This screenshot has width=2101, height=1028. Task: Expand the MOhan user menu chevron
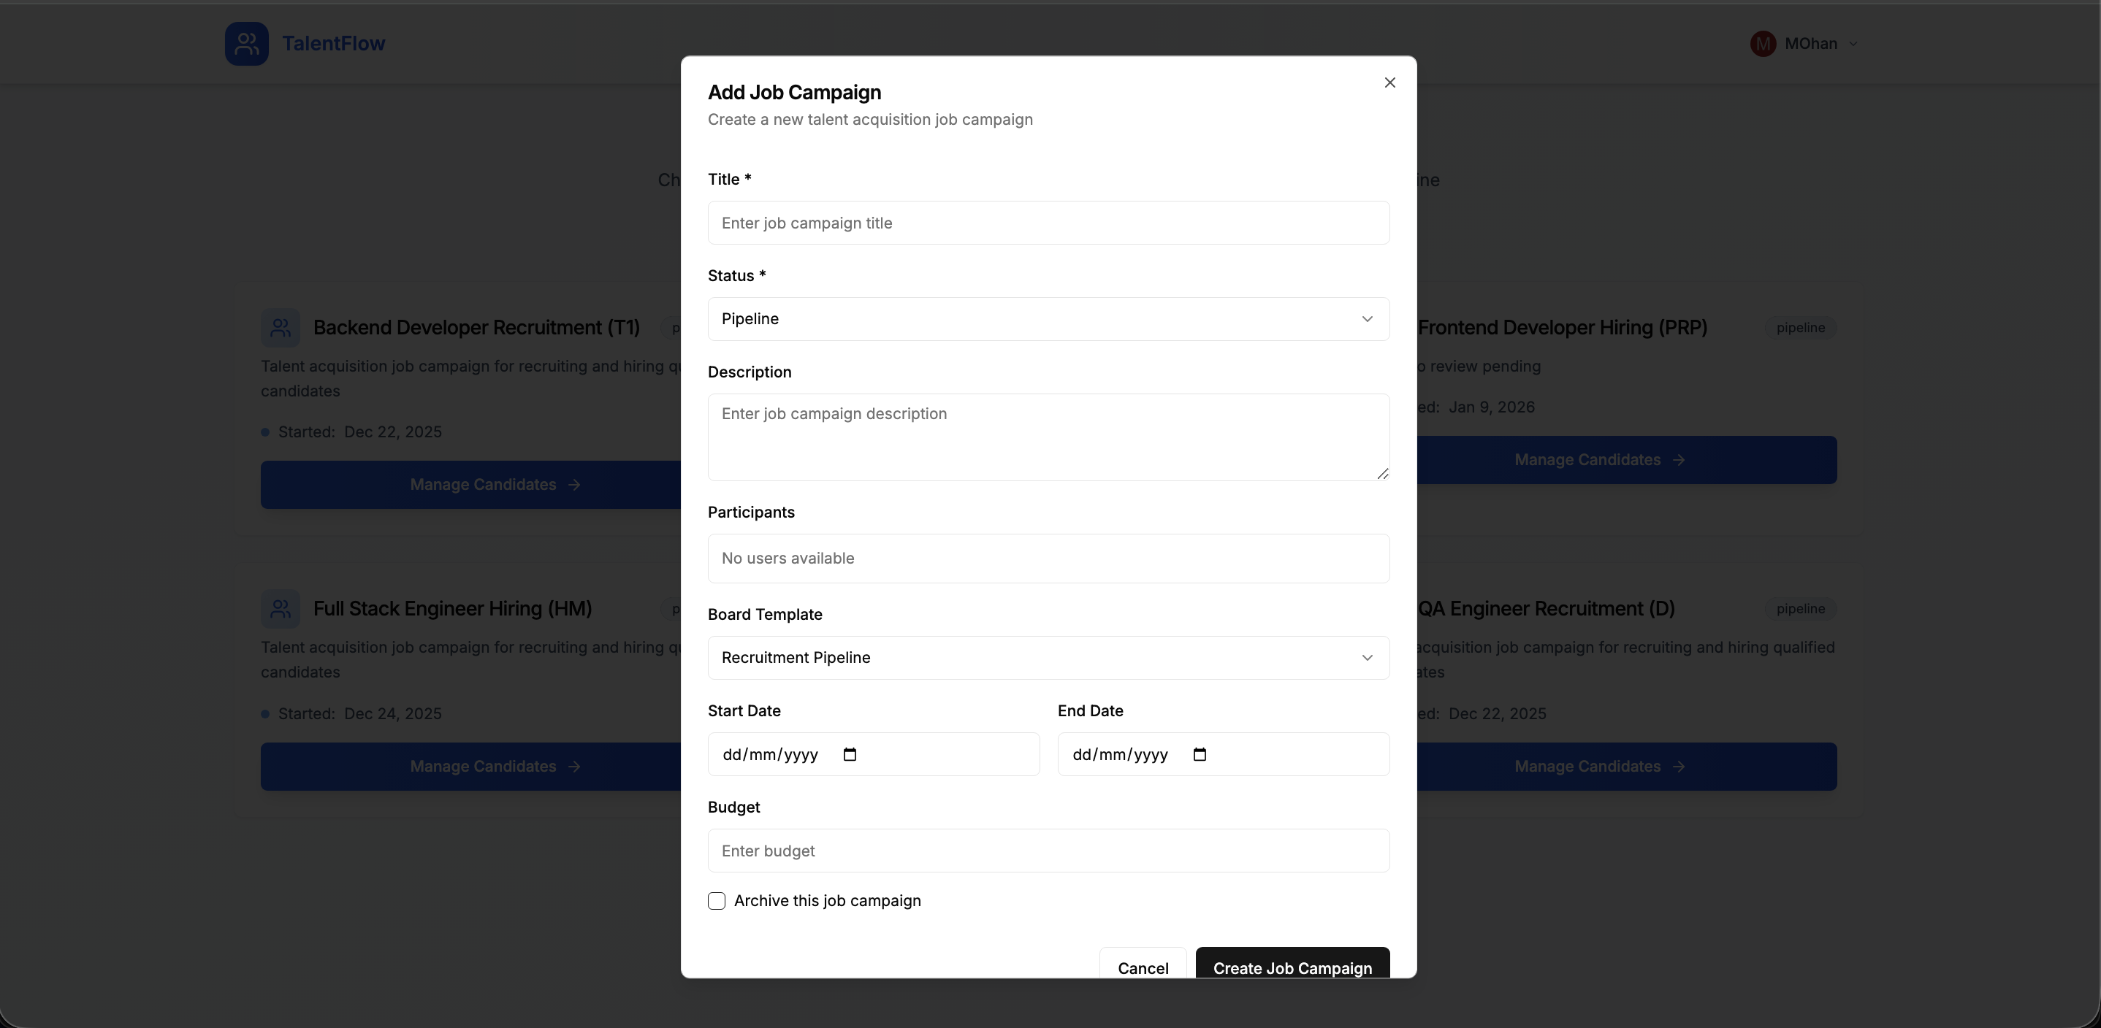pyautogui.click(x=1855, y=43)
